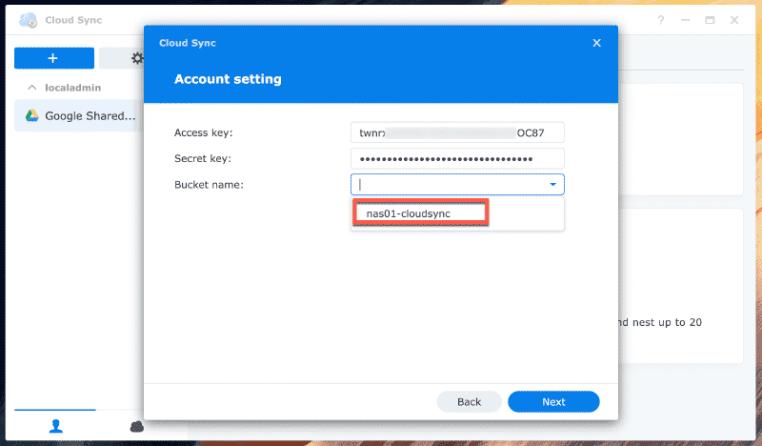Click the Bucket name dropdown arrow
Image resolution: width=762 pixels, height=446 pixels.
552,185
